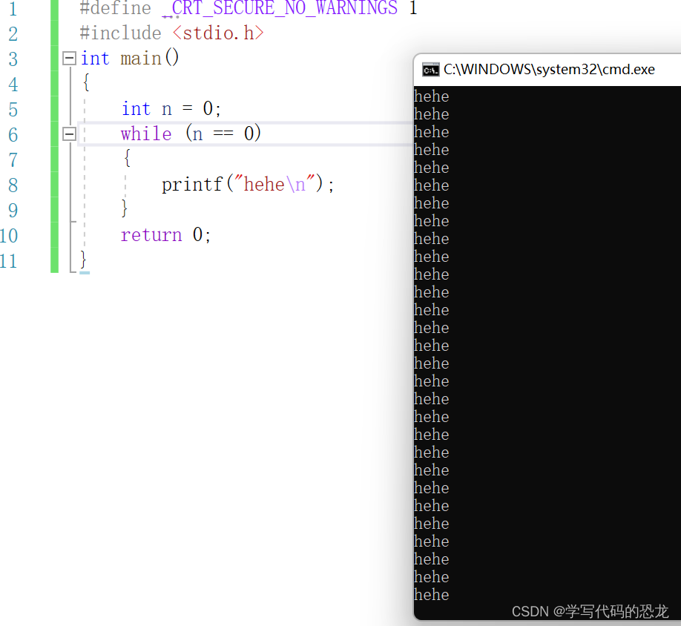This screenshot has height=626, width=681.
Task: Click the #include directive on line 2
Action: point(120,33)
